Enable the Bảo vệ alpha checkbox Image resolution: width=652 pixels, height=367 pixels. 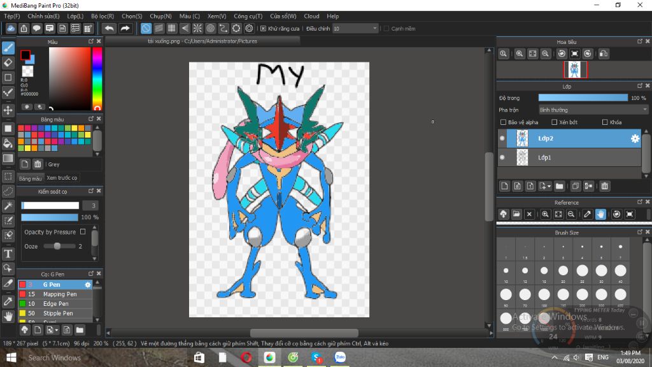point(504,122)
